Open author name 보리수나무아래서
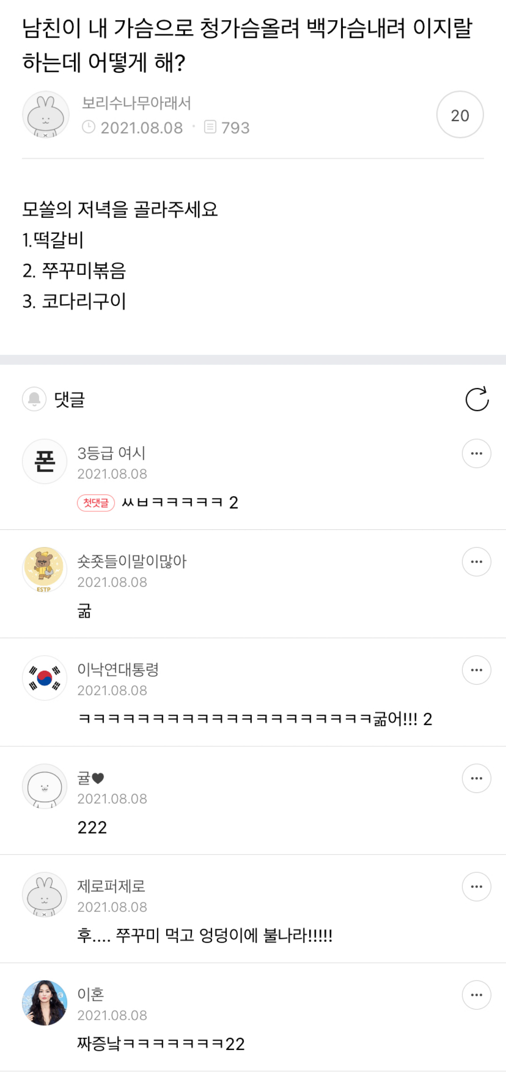Viewport: 506px width, 1080px height. [x=136, y=103]
